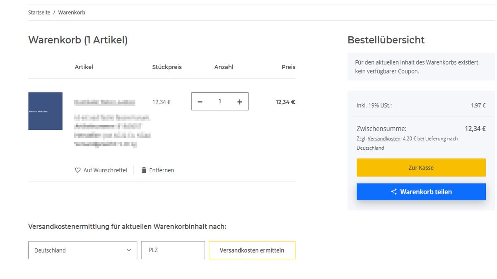Expand the Deutschland country dropdown
The image size is (497, 279).
pyautogui.click(x=82, y=250)
